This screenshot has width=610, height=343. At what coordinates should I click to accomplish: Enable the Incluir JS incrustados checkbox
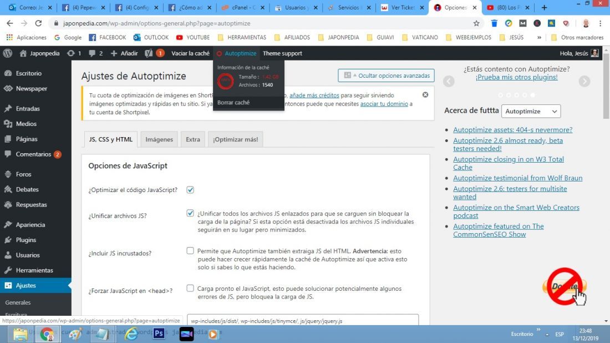tap(190, 251)
